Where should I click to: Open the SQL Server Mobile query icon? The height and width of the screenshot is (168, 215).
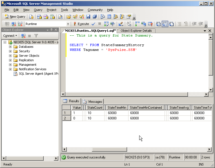(x=61, y=17)
